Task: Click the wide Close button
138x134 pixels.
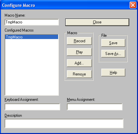Action: 97,22
